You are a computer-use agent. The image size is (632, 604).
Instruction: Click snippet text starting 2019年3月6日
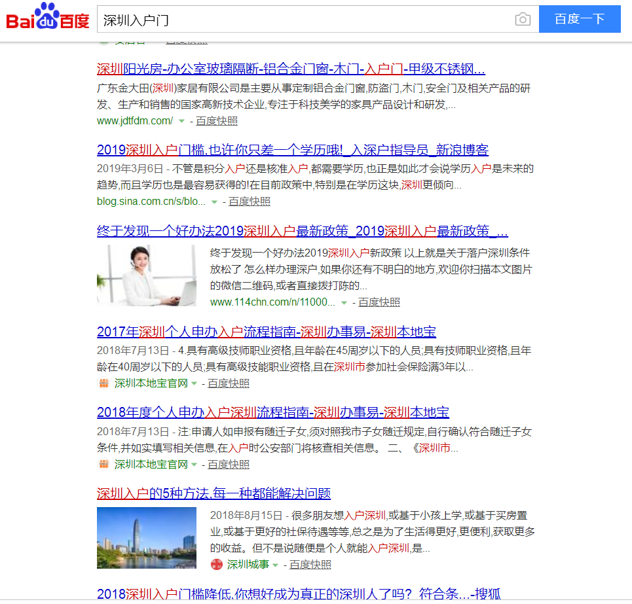click(x=315, y=177)
